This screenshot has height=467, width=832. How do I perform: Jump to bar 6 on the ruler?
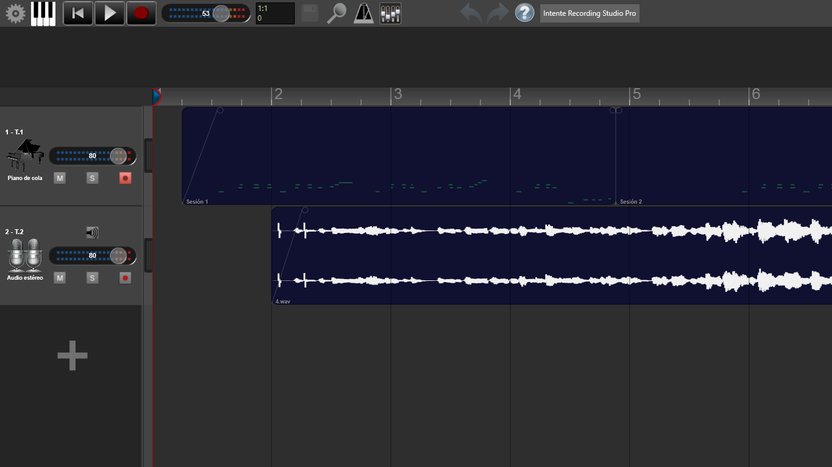[x=756, y=94]
